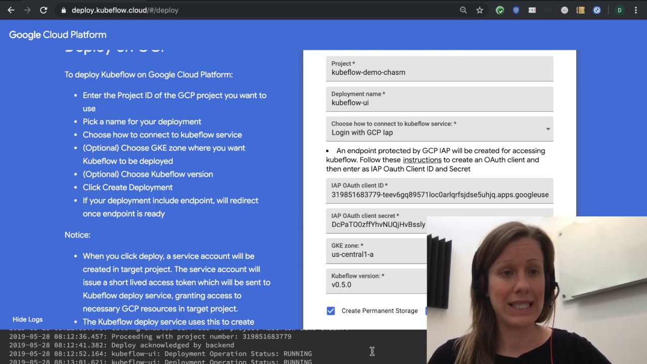Open the white card extension icon
This screenshot has width=647, height=364.
tap(532, 10)
